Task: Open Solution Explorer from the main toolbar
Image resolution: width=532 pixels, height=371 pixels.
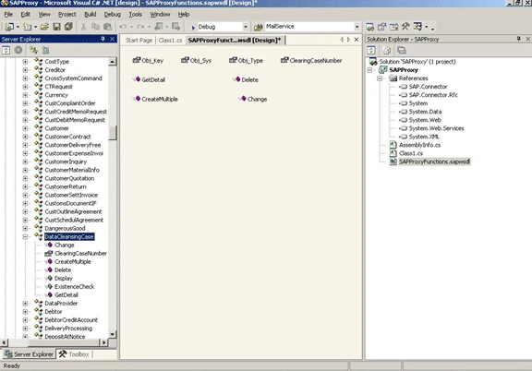Action: tap(369, 27)
